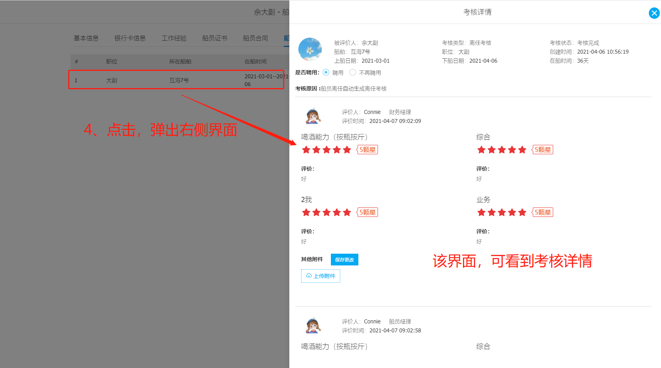Viewport: 661px width, 368px height.
Task: Click the 5颗星 tag under 2我
Action: [x=367, y=212]
